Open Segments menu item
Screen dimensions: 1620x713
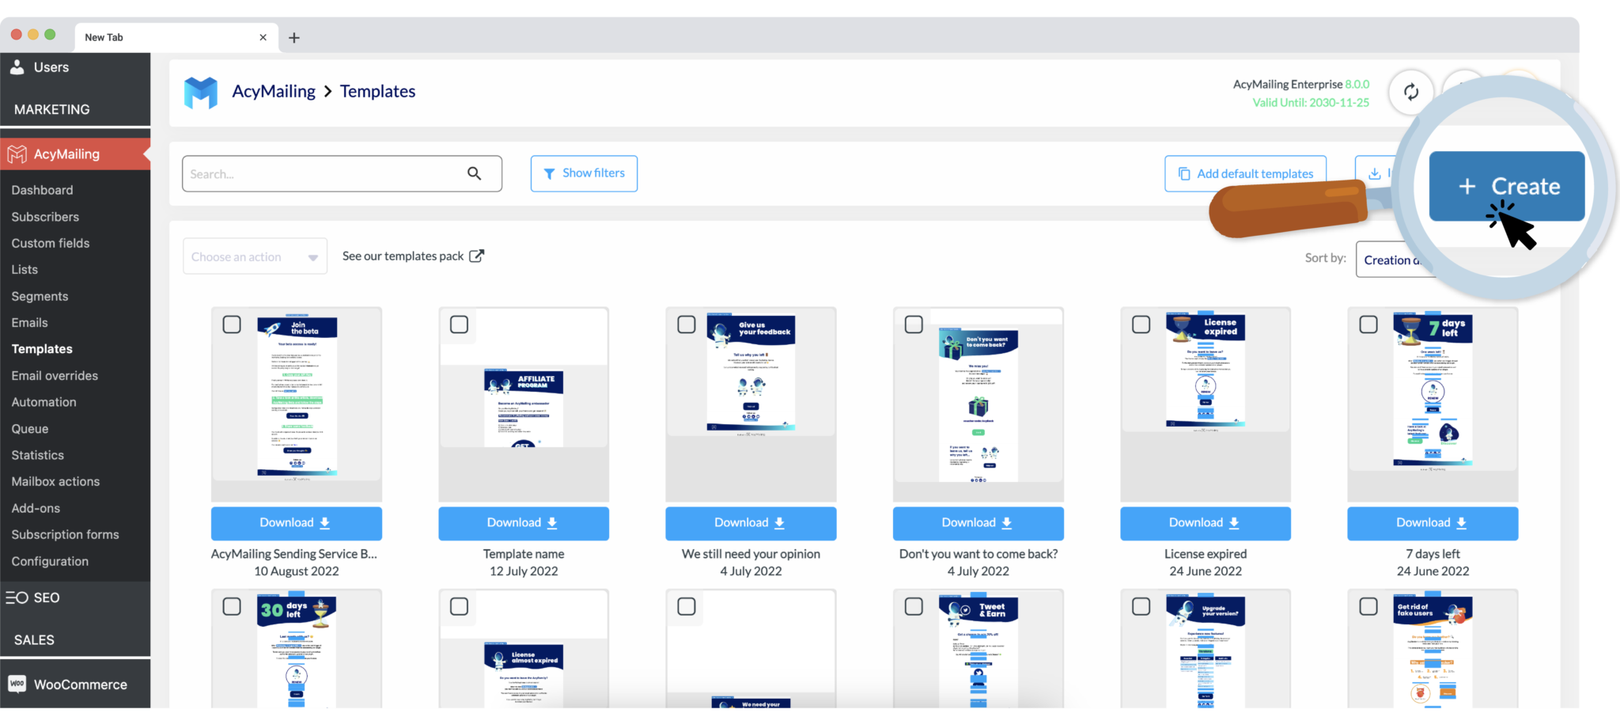click(40, 296)
